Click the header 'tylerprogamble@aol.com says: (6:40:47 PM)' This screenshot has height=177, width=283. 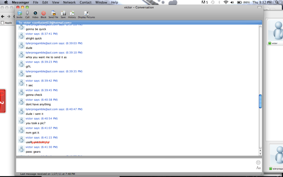(x=54, y=109)
